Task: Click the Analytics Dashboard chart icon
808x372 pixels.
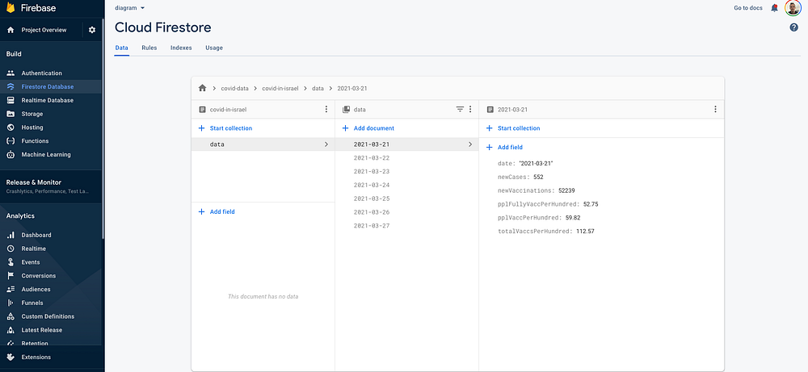Action: (x=11, y=235)
